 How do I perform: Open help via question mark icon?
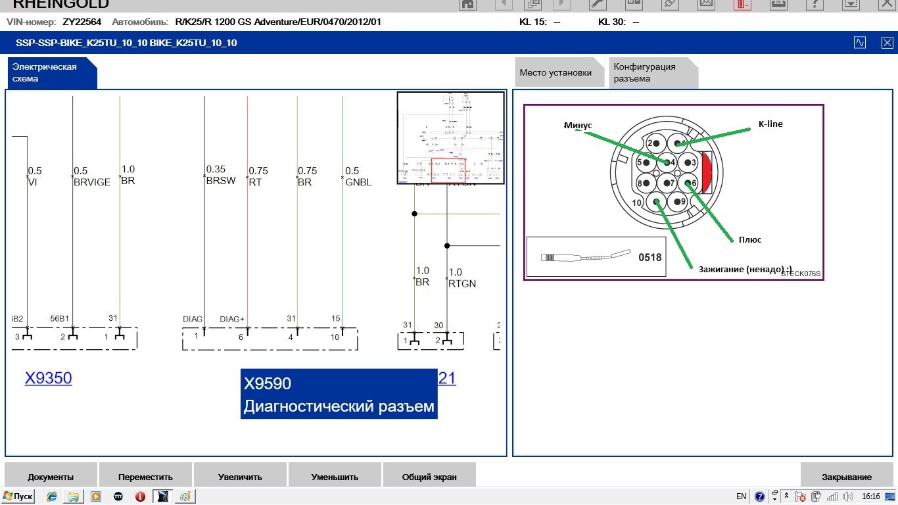[815, 4]
